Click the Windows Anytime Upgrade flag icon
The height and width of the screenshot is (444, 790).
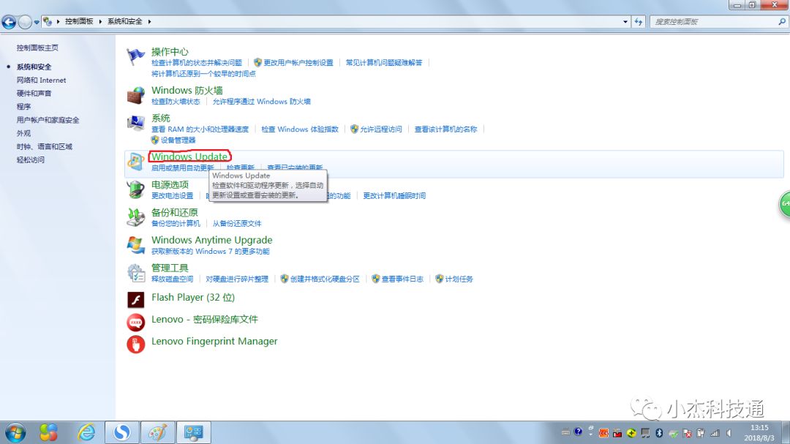135,245
